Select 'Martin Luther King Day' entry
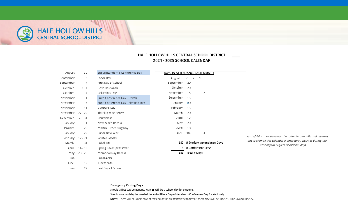348x222 pixels. tap(113, 128)
